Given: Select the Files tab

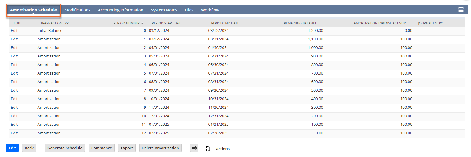Looking at the screenshot, I should coord(189,10).
